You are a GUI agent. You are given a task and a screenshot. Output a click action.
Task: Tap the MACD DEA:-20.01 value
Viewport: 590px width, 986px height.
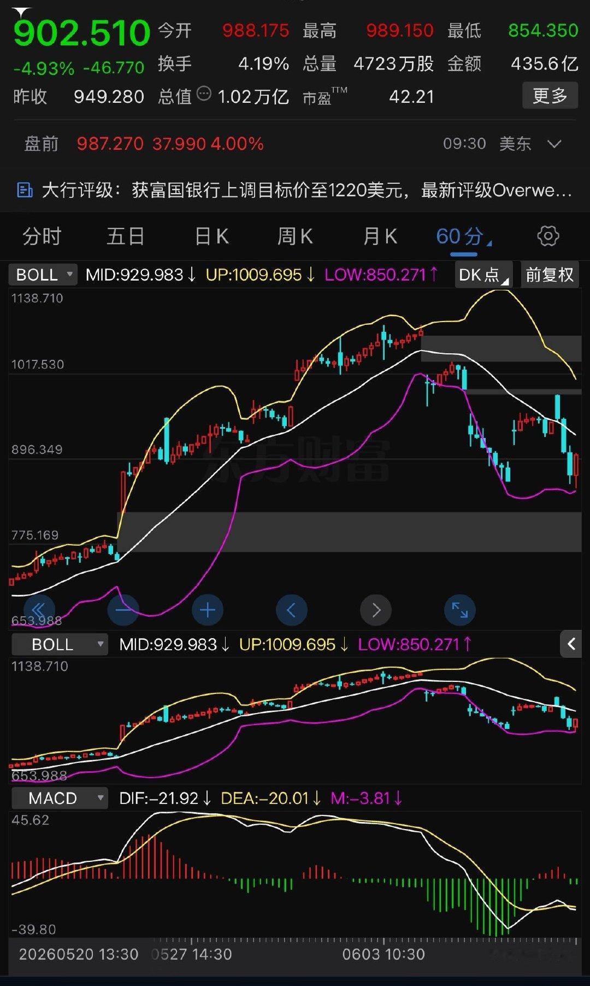[x=271, y=798]
